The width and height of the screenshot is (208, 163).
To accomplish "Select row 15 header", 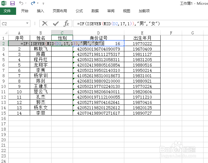I will pyautogui.click(x=4, y=113).
